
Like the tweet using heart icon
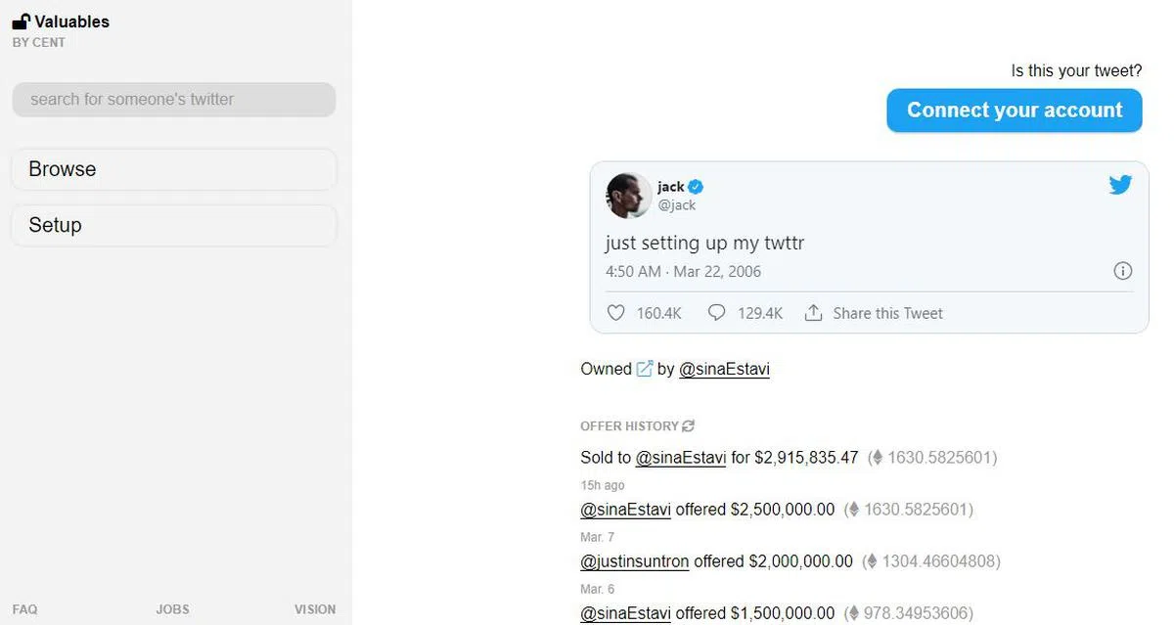click(615, 313)
